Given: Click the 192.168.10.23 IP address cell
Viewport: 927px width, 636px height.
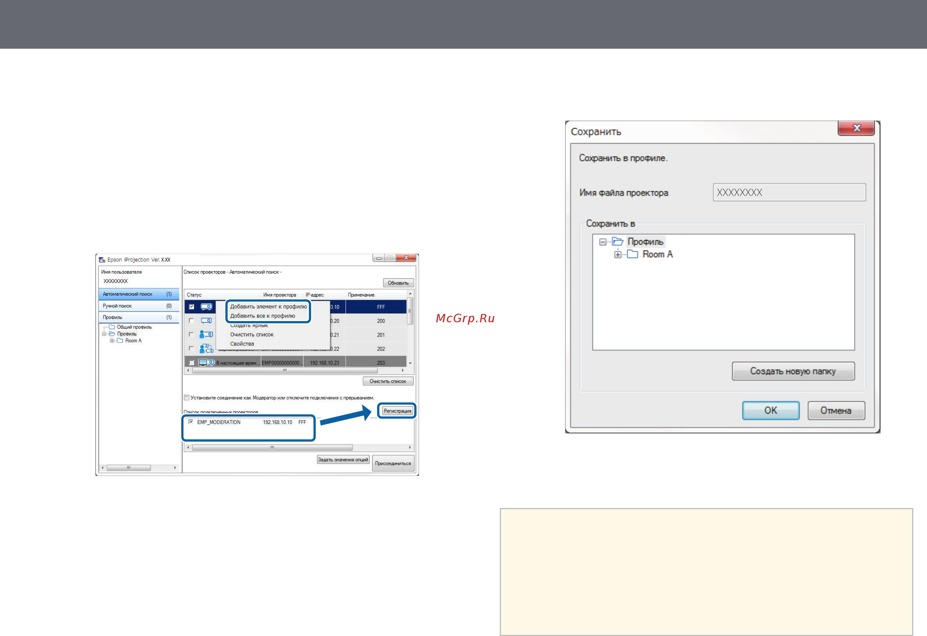Looking at the screenshot, I should click(324, 363).
